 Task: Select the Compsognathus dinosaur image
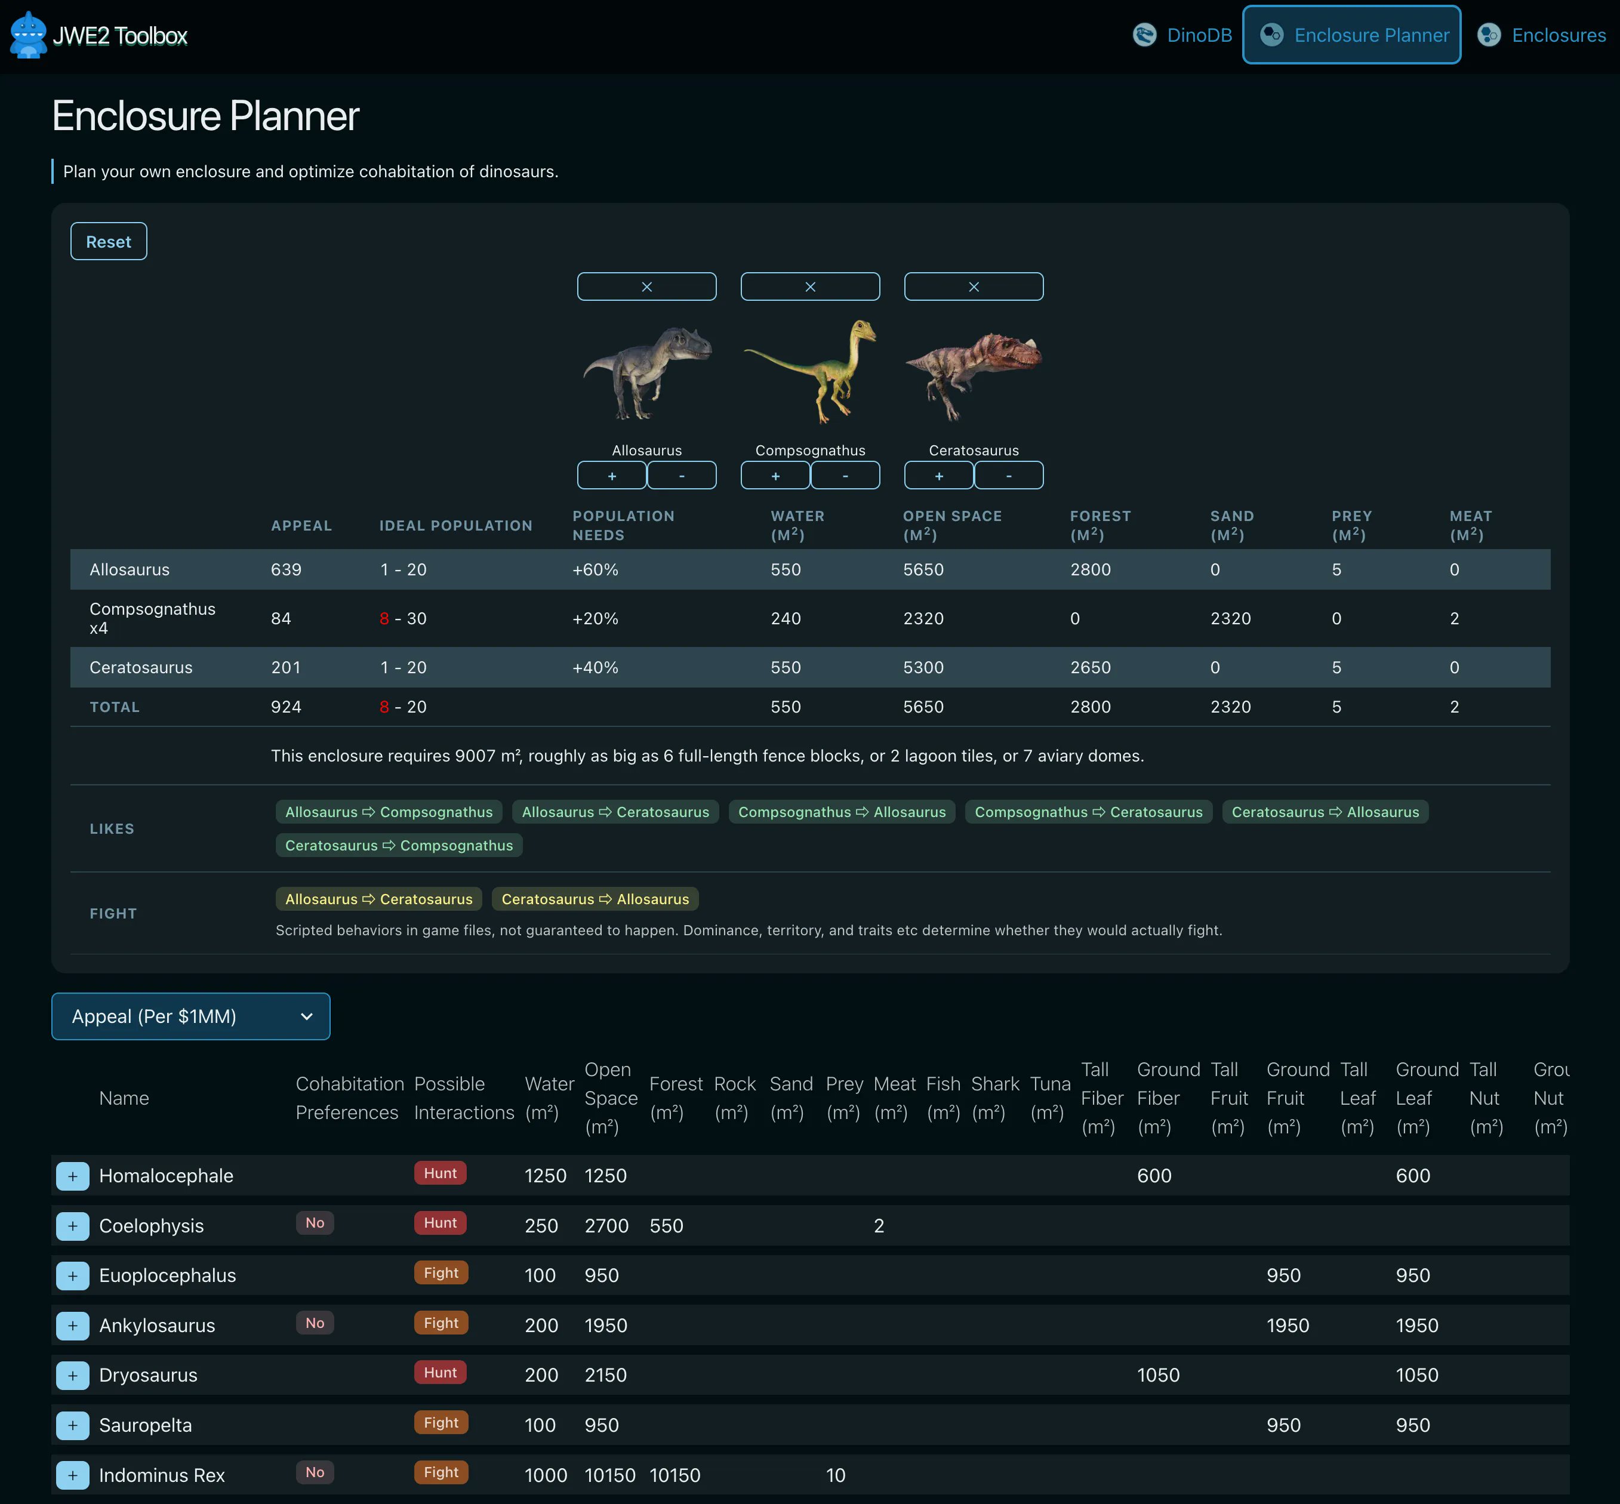pyautogui.click(x=810, y=374)
